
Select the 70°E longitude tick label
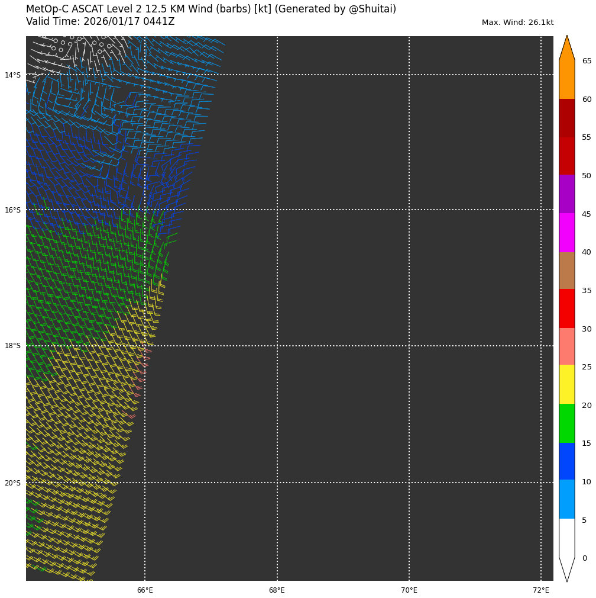point(409,590)
